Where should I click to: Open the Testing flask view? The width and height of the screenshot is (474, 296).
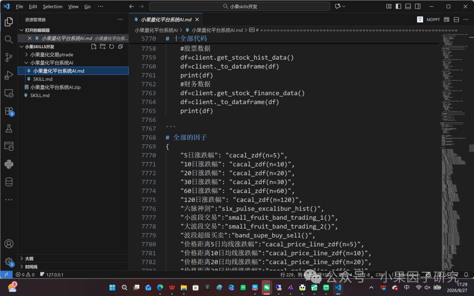point(9,128)
